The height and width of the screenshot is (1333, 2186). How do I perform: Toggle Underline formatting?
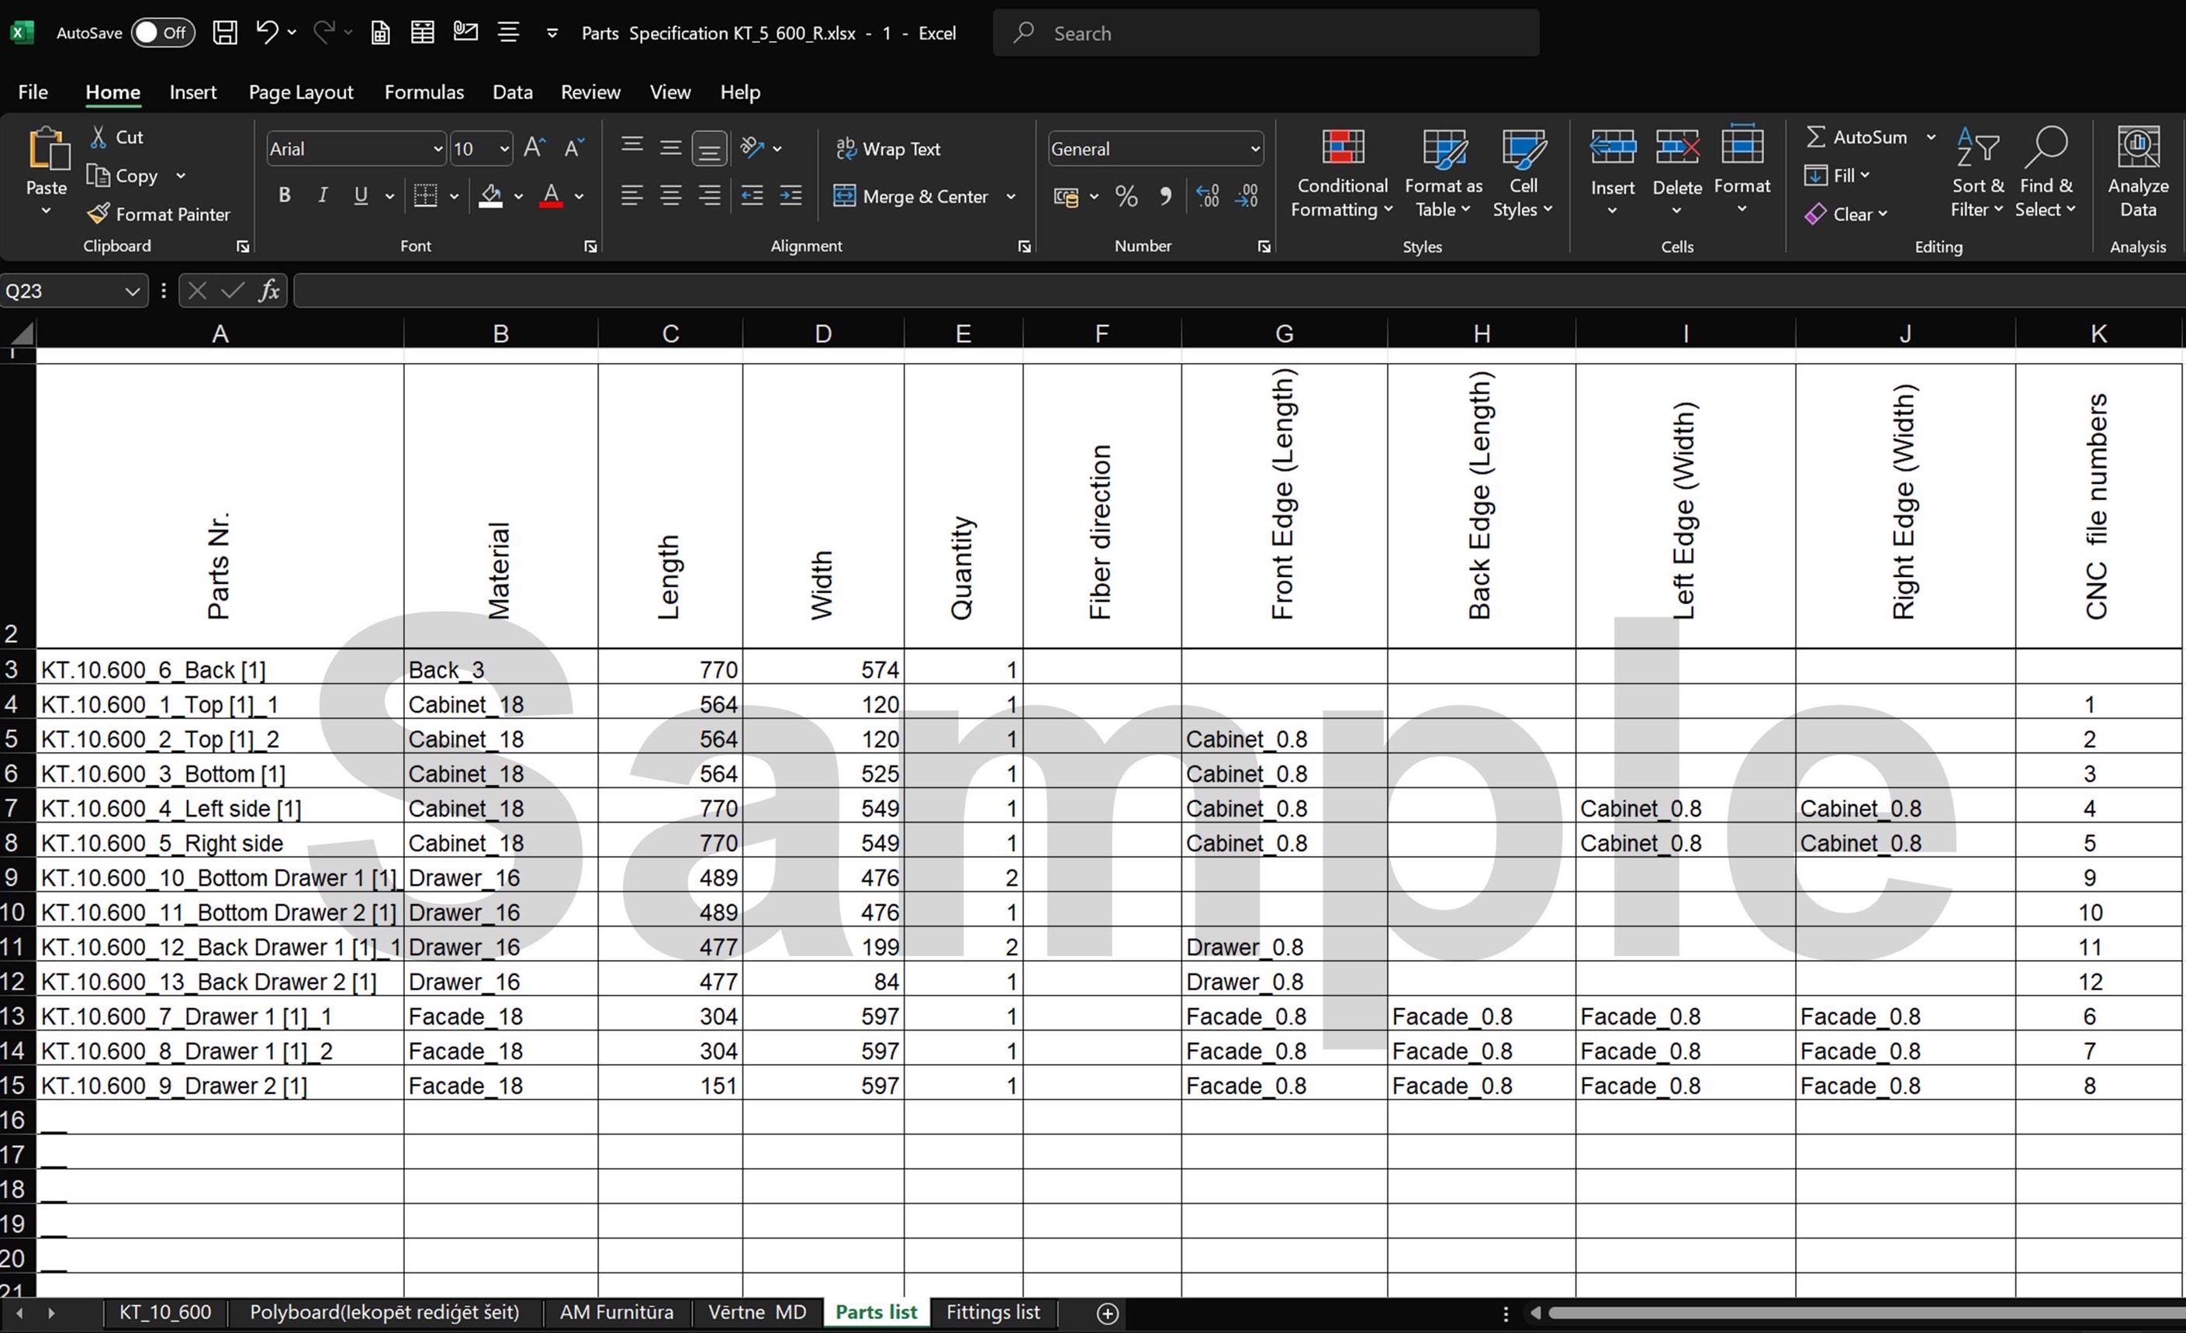coord(360,195)
